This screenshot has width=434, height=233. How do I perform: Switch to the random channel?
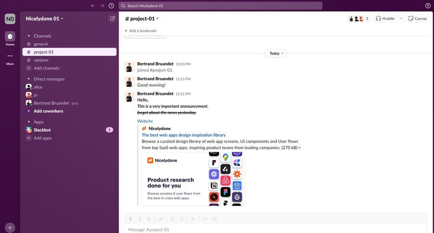[69, 60]
